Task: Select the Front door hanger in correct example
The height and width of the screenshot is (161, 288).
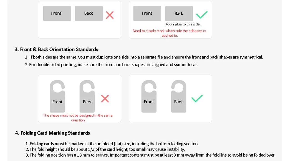Action: tap(149, 96)
